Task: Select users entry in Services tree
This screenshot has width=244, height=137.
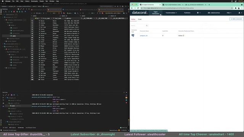Action: [x=13, y=106]
